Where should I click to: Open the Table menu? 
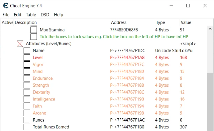tap(31, 15)
